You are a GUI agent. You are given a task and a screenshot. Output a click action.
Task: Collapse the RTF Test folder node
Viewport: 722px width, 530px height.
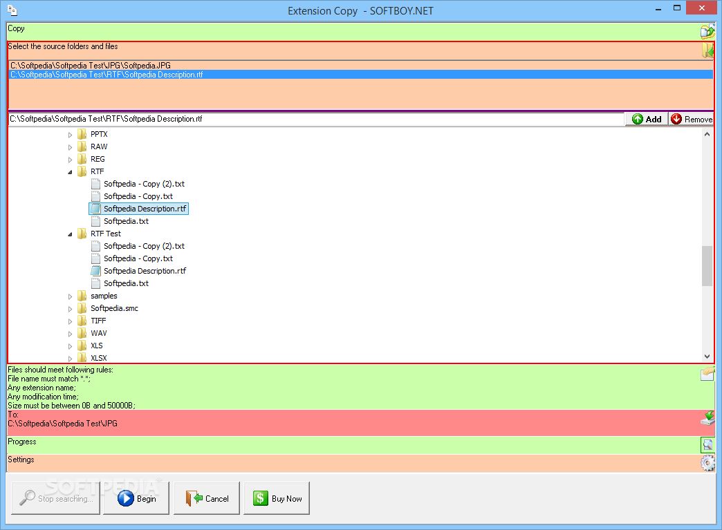click(x=70, y=234)
